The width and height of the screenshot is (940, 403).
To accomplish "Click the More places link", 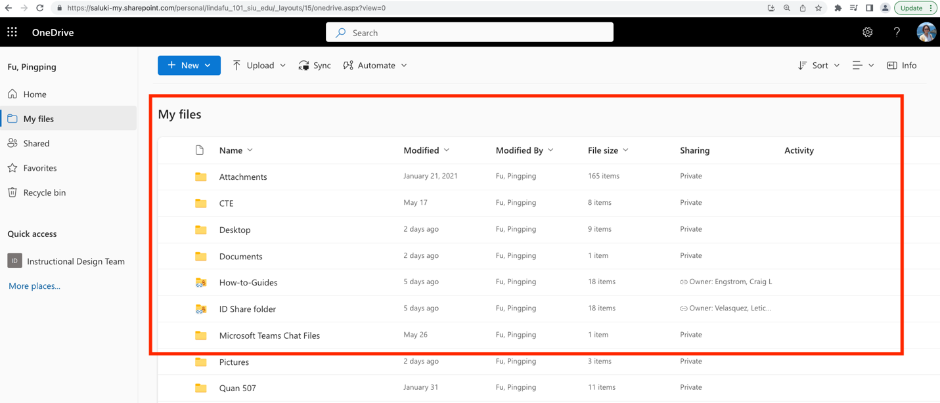I will 34,286.
